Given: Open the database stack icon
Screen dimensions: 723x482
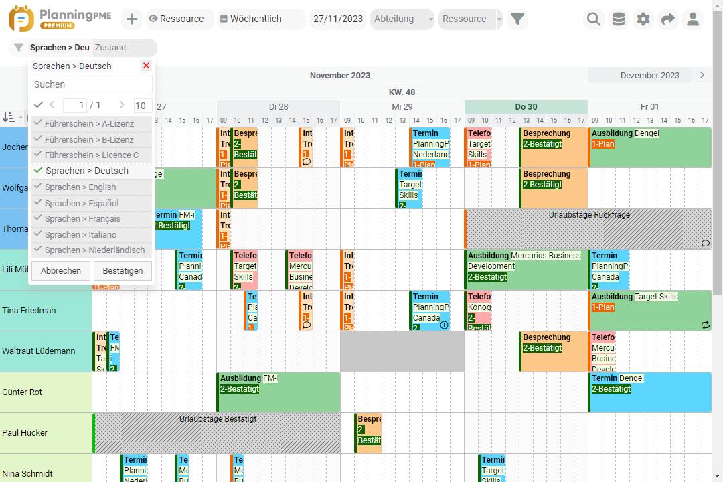Looking at the screenshot, I should tap(619, 19).
